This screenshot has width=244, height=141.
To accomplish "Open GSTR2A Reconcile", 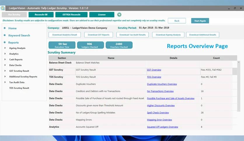I will tap(72, 15).
